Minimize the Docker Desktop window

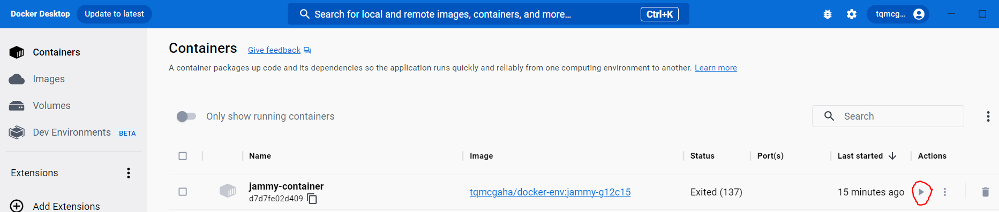click(x=951, y=14)
